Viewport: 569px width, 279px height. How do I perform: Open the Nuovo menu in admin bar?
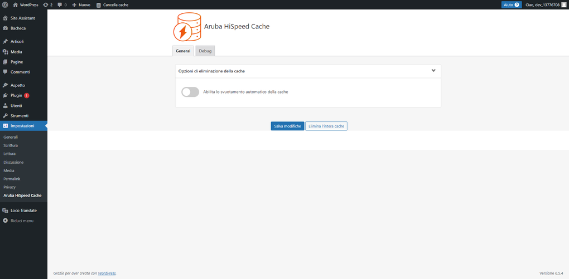[x=81, y=4]
